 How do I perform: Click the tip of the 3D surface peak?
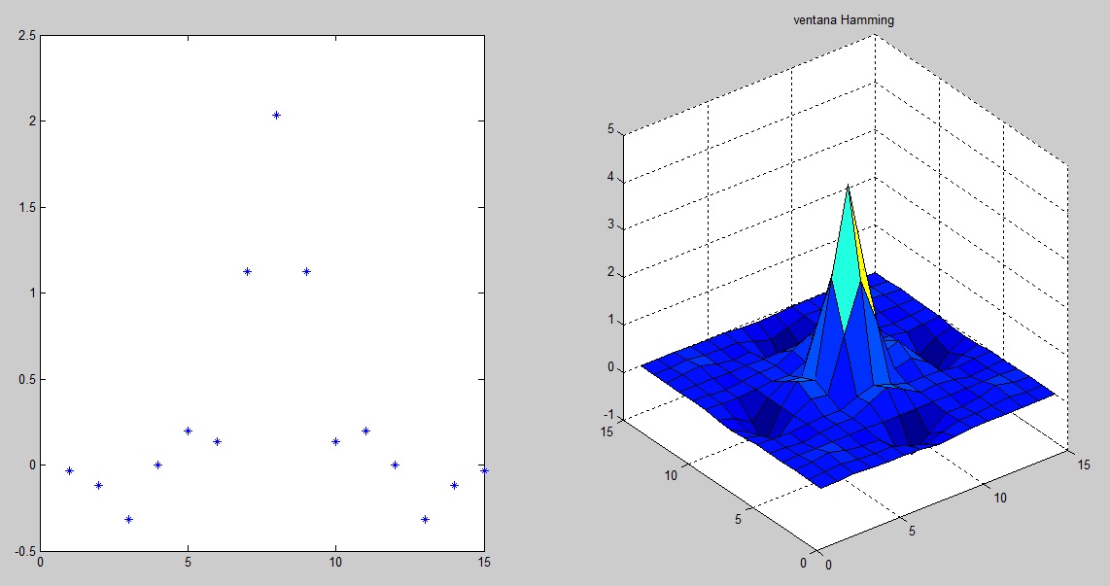(848, 186)
